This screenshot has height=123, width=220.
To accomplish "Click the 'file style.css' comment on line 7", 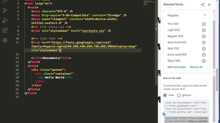I will tap(51, 27).
